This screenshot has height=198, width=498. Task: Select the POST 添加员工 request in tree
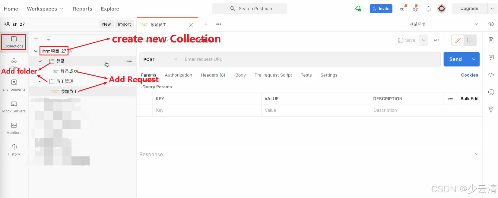click(64, 91)
